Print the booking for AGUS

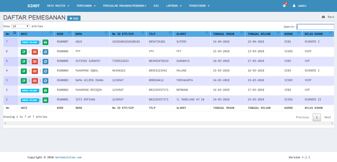(x=46, y=42)
